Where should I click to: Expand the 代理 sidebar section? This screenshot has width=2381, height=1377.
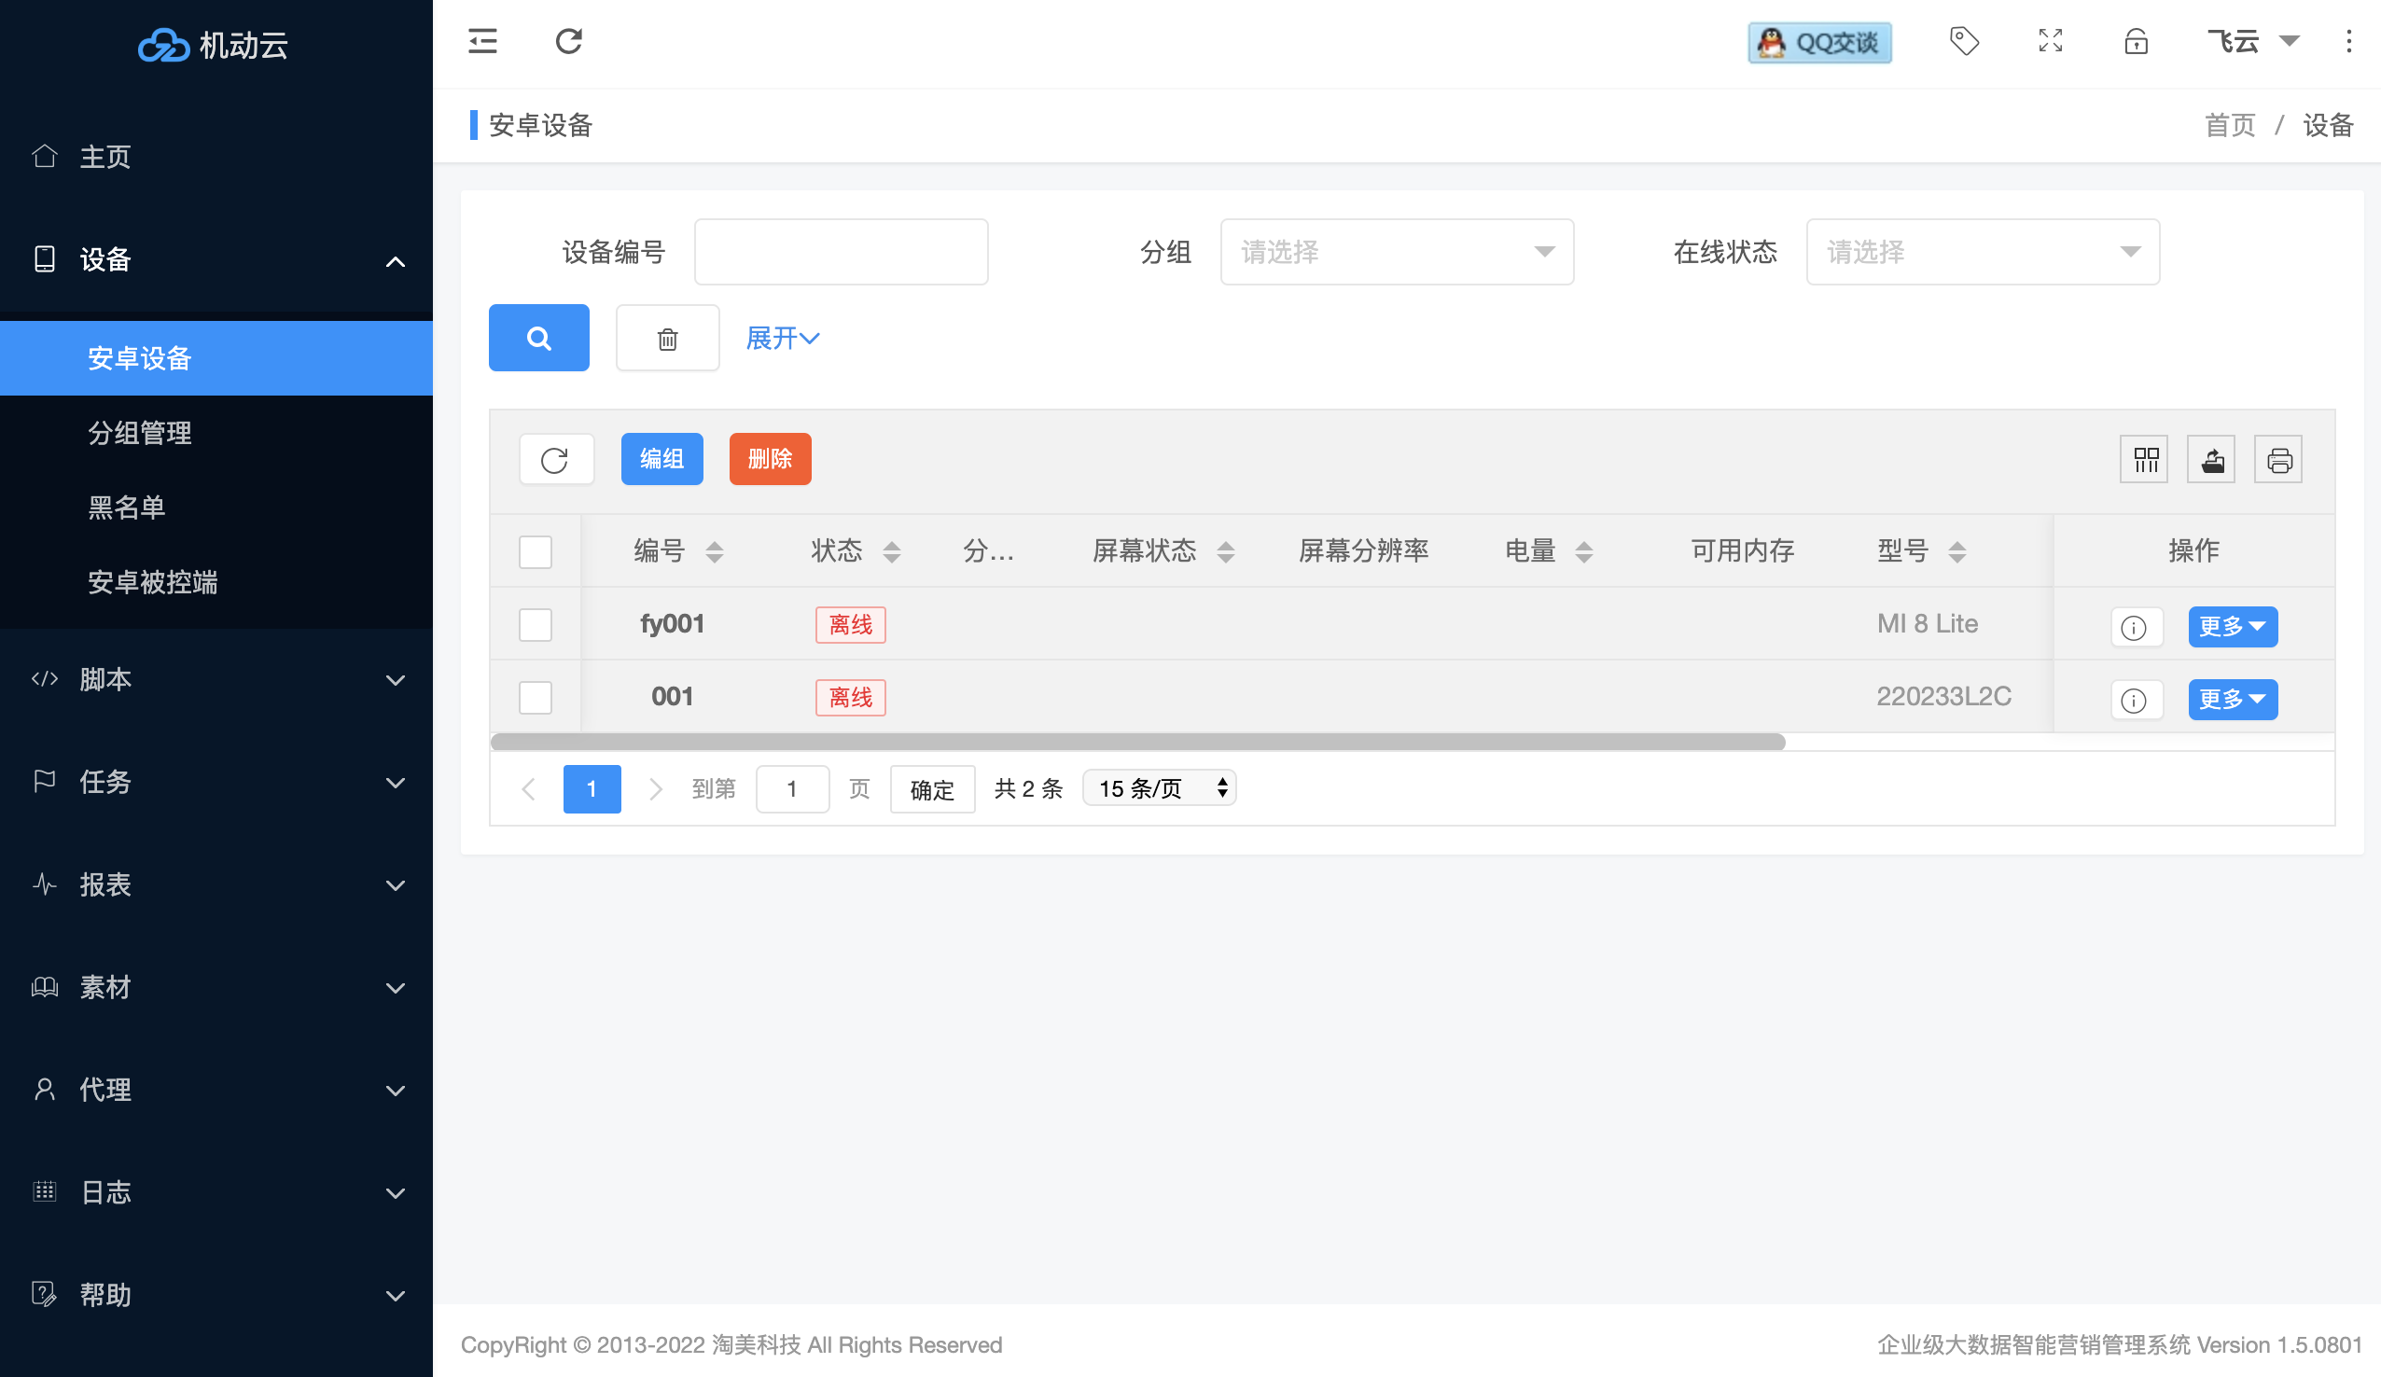click(216, 1090)
